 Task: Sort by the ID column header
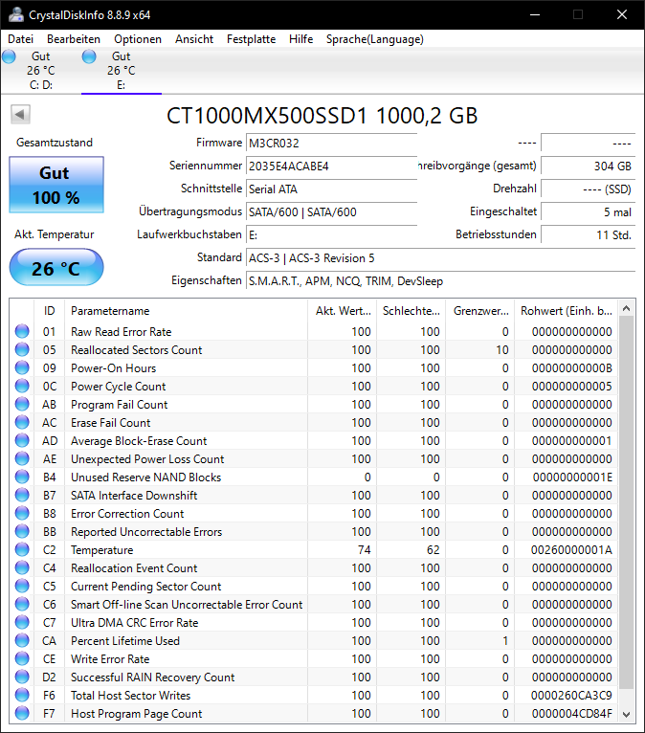point(49,311)
